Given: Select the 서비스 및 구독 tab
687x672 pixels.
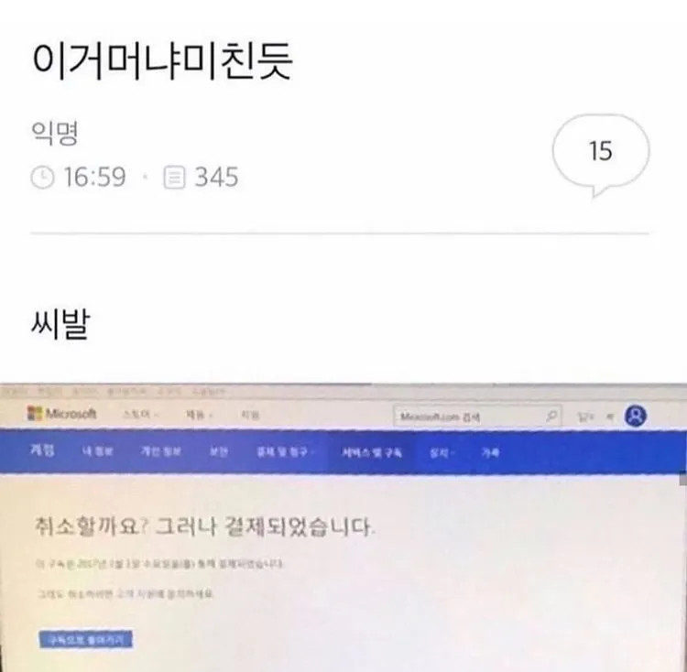Looking at the screenshot, I should pos(372,452).
